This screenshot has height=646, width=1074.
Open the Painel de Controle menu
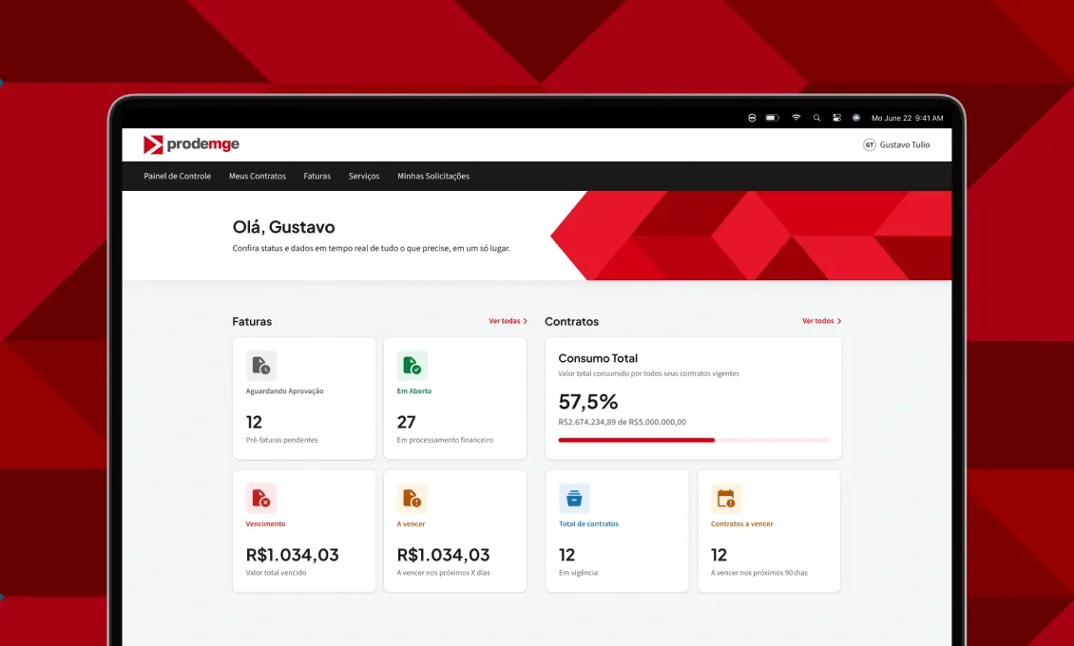tap(178, 176)
